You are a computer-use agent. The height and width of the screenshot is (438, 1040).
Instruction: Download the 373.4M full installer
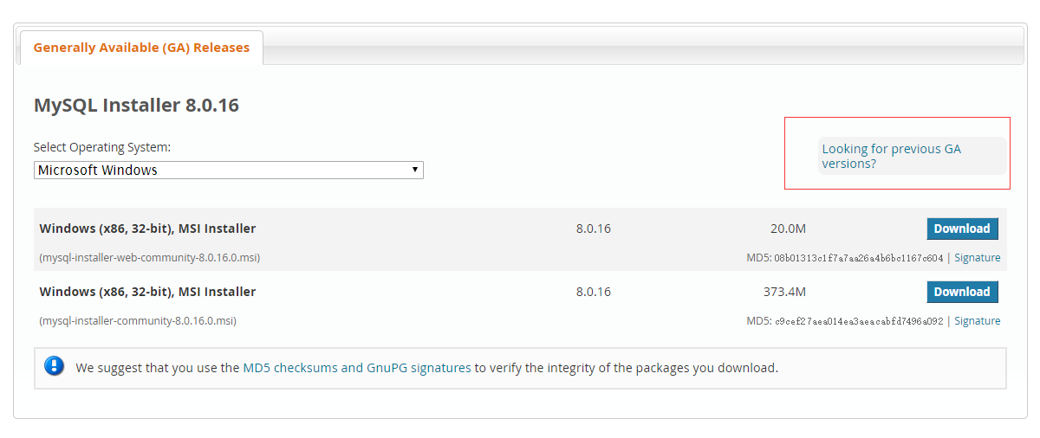962,292
